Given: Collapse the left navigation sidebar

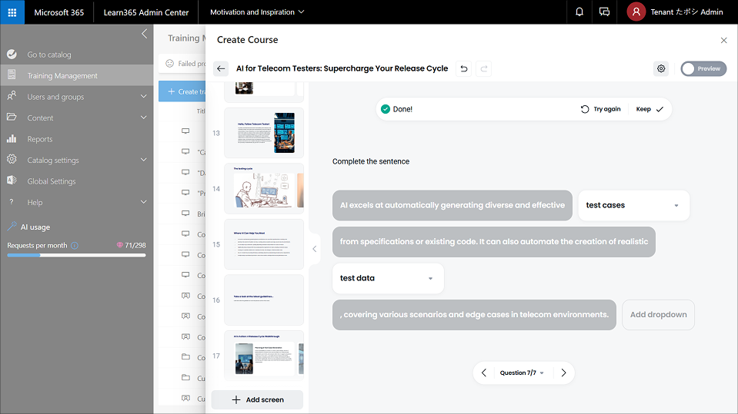Looking at the screenshot, I should tap(144, 34).
